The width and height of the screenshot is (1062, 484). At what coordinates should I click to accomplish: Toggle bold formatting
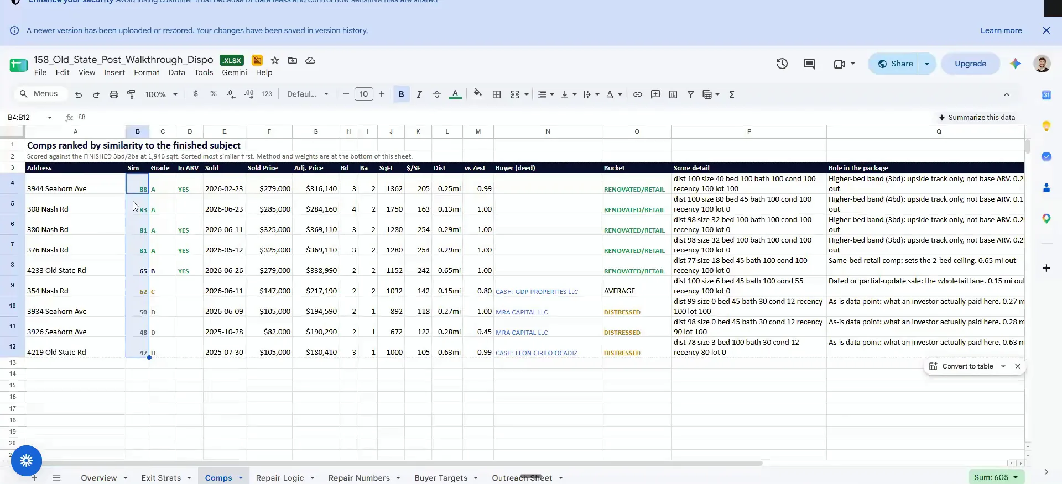[402, 94]
